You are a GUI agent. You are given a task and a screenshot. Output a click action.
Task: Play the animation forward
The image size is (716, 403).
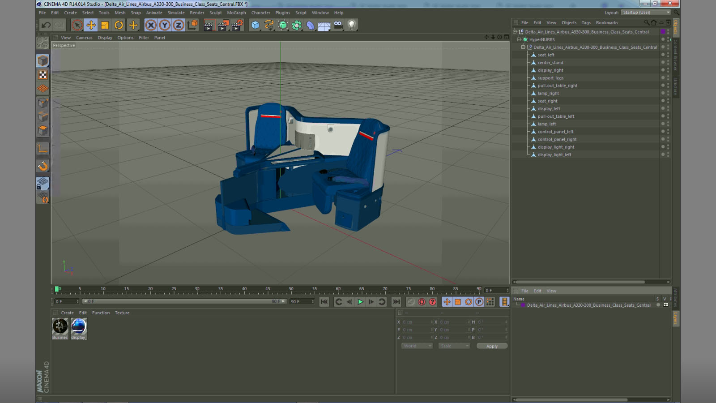pyautogui.click(x=360, y=302)
